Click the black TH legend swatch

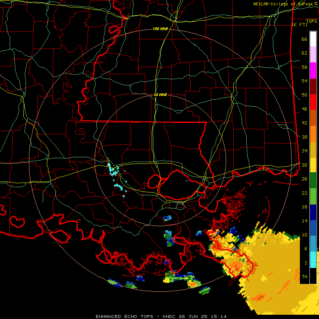[313, 276]
